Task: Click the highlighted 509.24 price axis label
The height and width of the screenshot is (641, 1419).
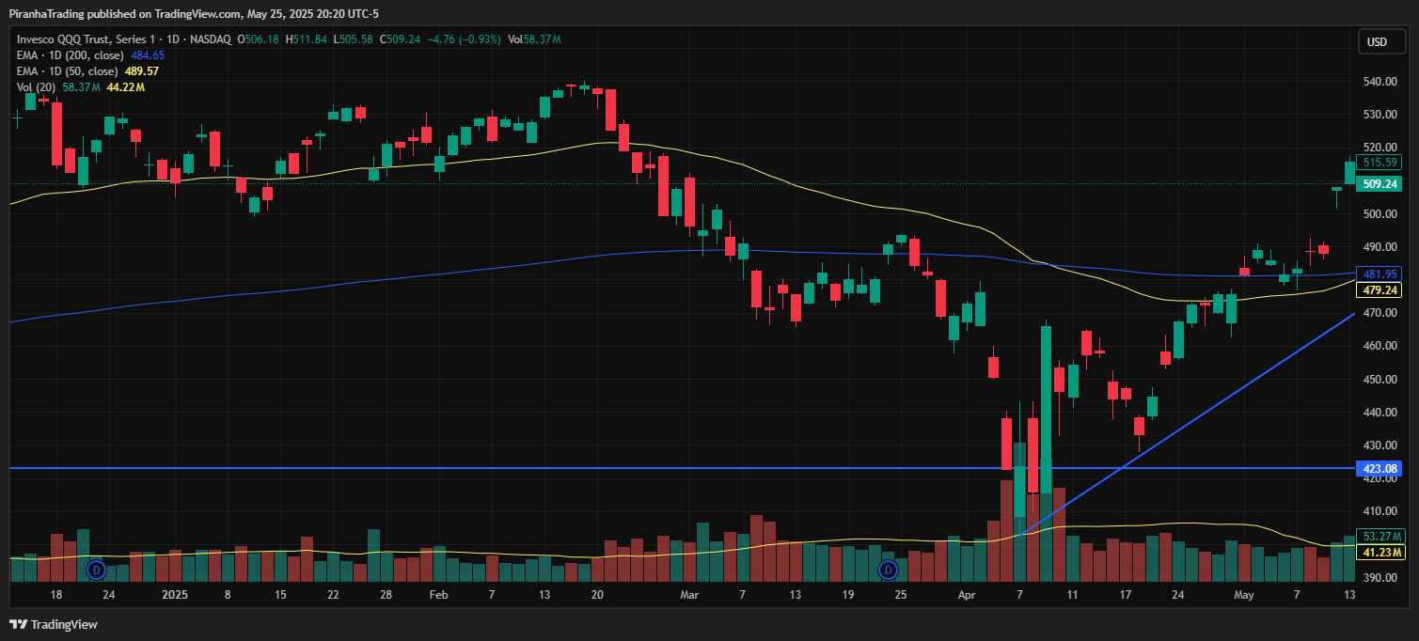Action: pos(1381,183)
